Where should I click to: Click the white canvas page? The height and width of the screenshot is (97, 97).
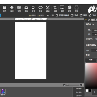[x=31, y=50]
